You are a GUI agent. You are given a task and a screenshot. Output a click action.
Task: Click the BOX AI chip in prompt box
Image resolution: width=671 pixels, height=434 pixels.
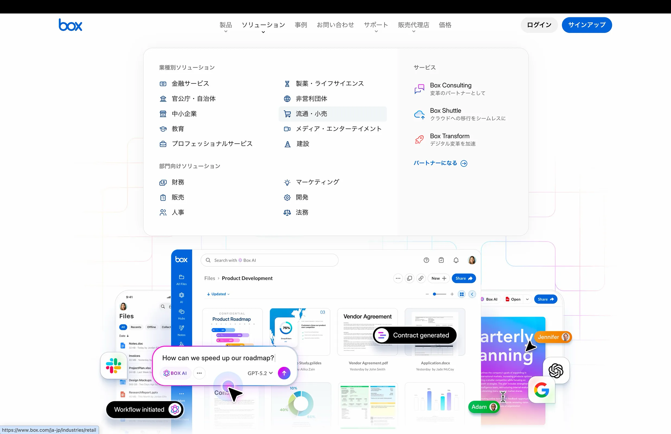pos(175,373)
